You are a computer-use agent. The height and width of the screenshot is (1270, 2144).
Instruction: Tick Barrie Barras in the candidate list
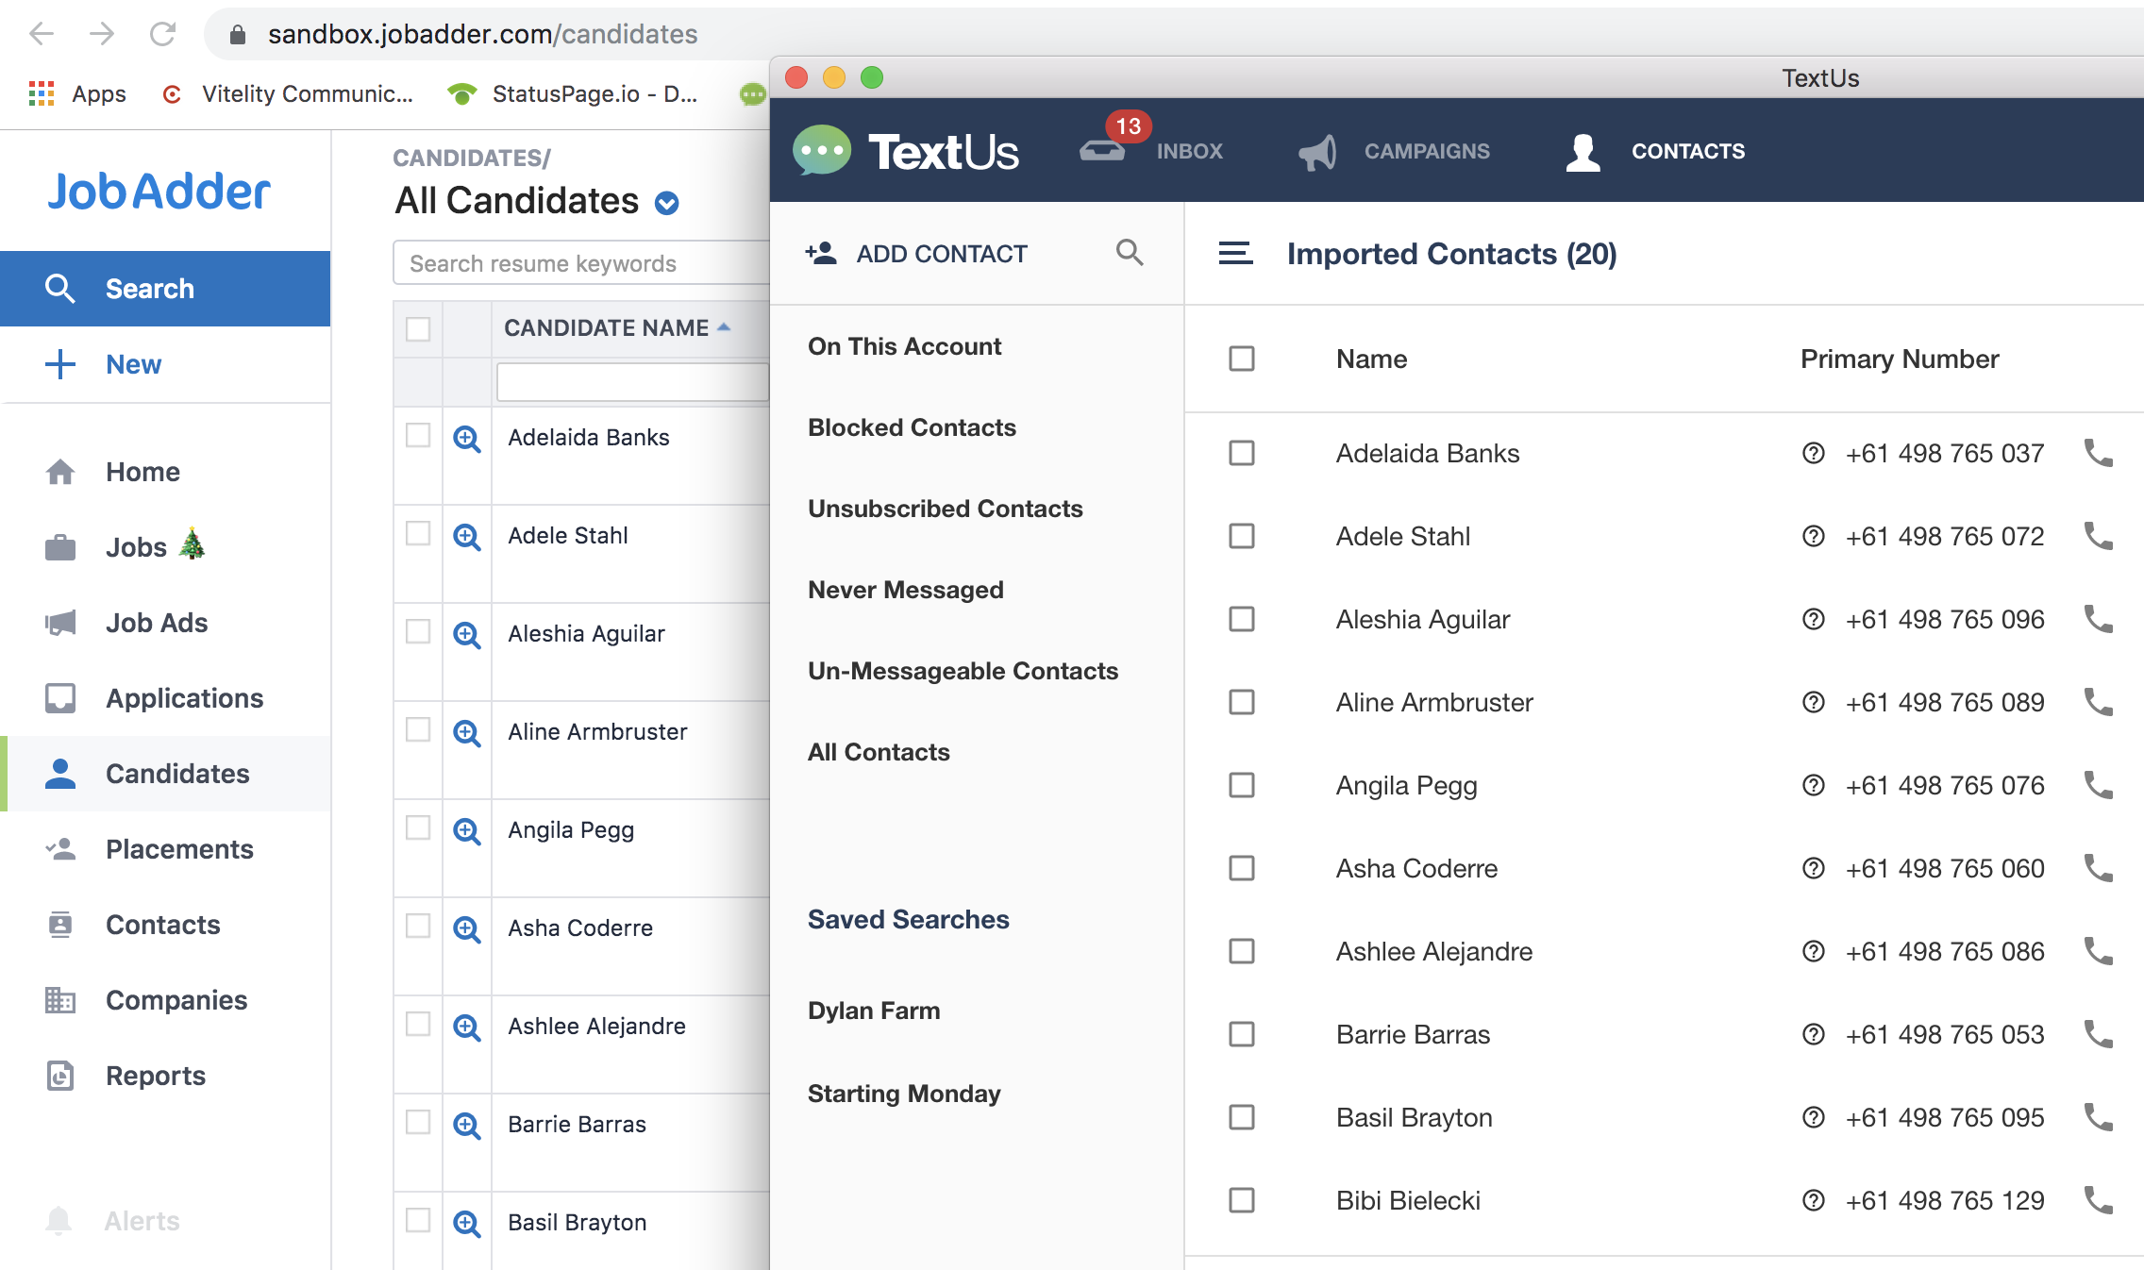(418, 1122)
